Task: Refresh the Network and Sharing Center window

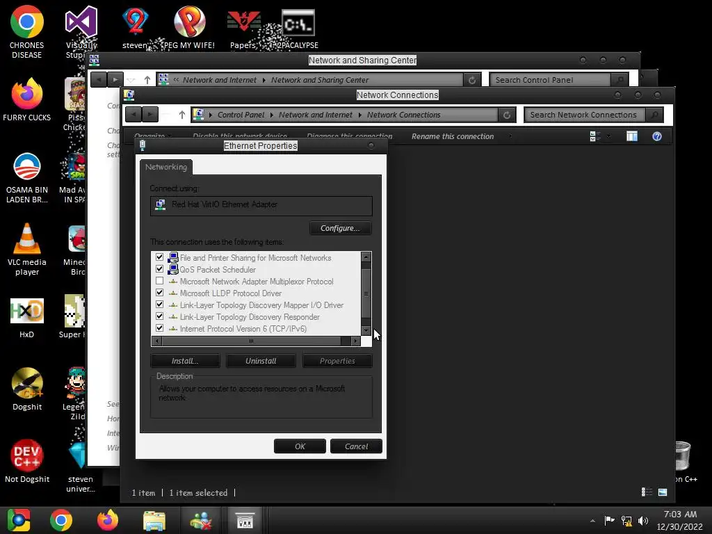Action: point(472,80)
